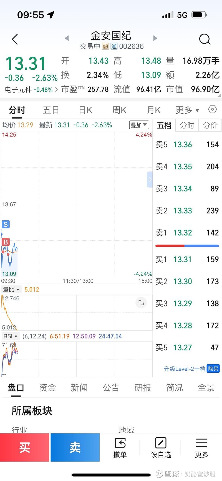The width and height of the screenshot is (222, 481).
Task: Open the 资金 tab
Action: pyautogui.click(x=47, y=387)
